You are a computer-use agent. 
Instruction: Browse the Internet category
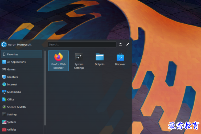click(x=22, y=84)
